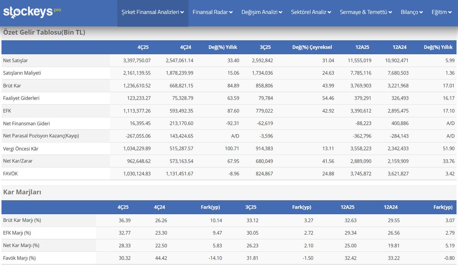The height and width of the screenshot is (266, 458).
Task: Click 12A25 FAVÖK value 3,745,872
Action: pos(361,174)
